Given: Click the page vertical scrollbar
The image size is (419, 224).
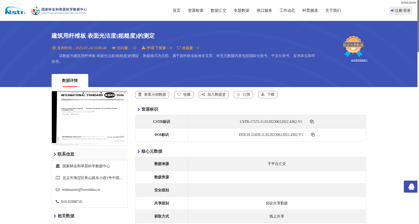Looking at the screenshot, I should click(x=418, y=26).
